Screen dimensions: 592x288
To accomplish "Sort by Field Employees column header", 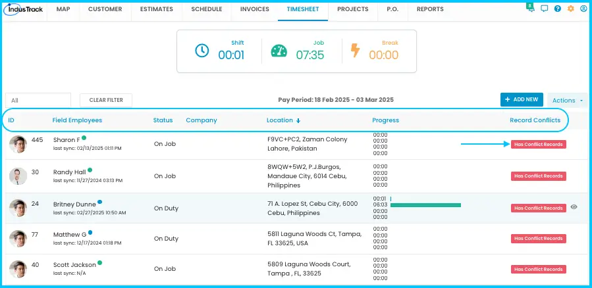I will 77,120.
